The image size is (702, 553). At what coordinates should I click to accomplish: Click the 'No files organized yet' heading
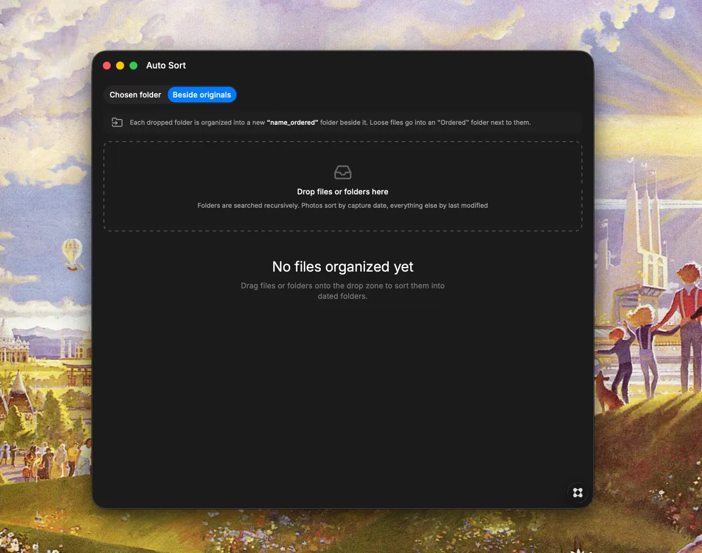pyautogui.click(x=343, y=267)
